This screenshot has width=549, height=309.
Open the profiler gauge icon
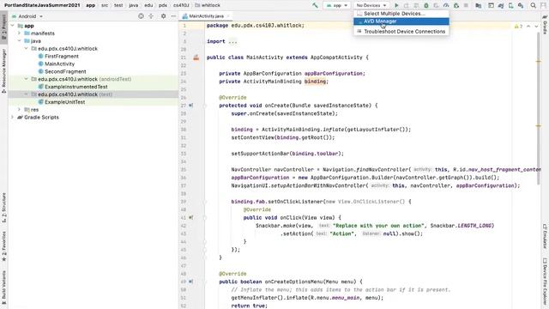tap(446, 6)
